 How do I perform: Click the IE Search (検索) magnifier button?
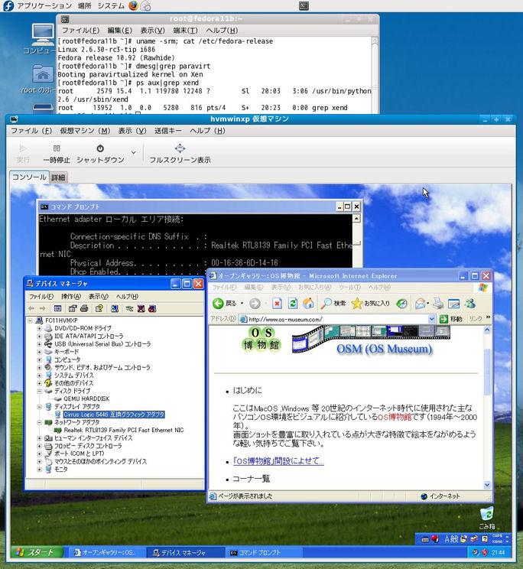[333, 304]
